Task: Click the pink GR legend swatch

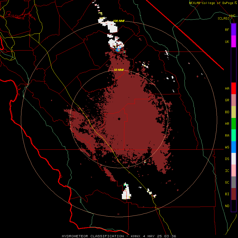Action: coord(234,100)
